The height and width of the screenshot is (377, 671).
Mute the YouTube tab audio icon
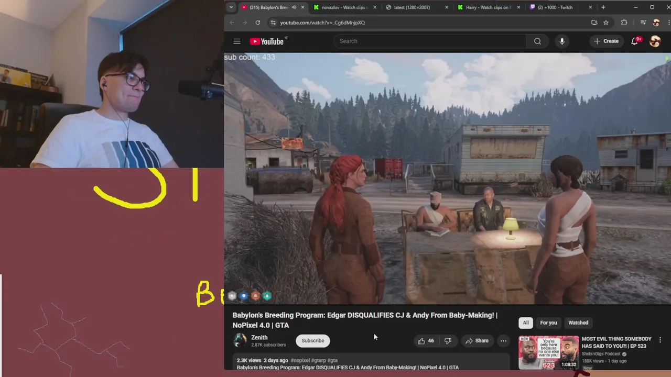click(x=294, y=7)
